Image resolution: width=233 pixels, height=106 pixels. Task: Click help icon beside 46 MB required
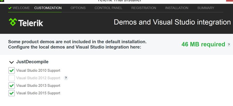[229, 45]
